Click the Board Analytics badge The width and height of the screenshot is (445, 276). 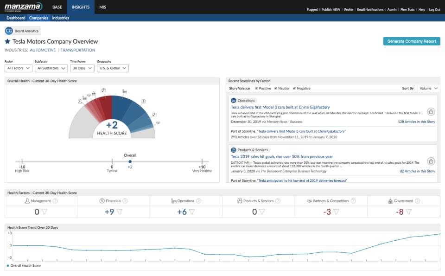pos(23,31)
